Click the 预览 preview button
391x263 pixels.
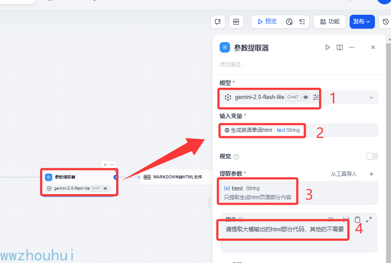tap(267, 22)
